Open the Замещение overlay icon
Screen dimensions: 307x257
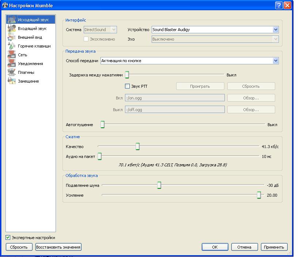pos(11,81)
